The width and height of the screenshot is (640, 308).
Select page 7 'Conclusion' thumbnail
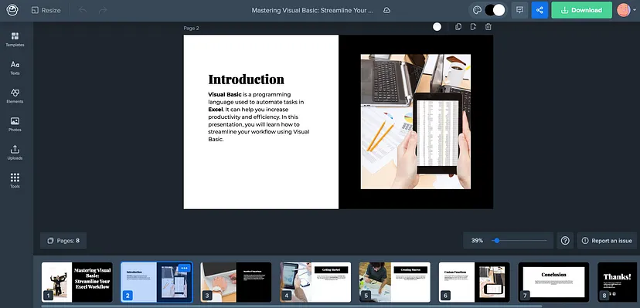pyautogui.click(x=554, y=282)
